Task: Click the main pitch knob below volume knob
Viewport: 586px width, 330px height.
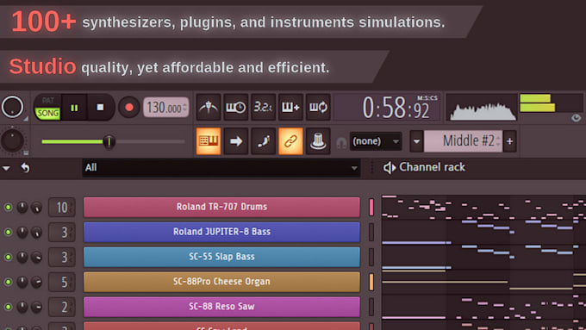Action: (x=12, y=141)
